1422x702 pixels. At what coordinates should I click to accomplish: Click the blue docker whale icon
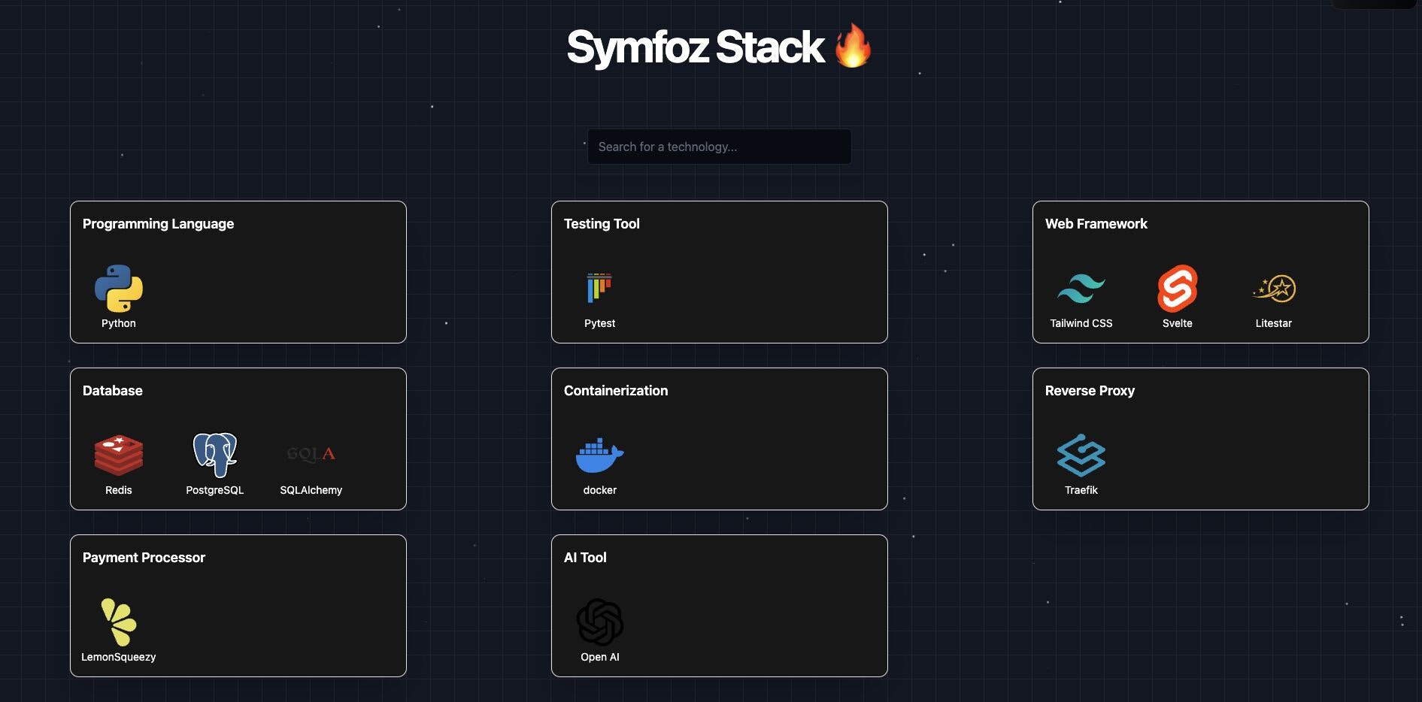pyautogui.click(x=600, y=455)
